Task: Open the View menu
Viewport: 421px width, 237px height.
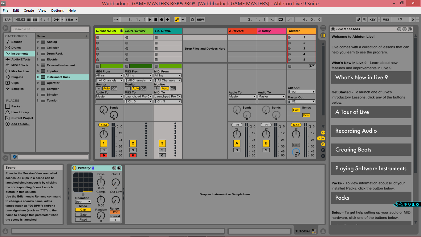Action: tap(43, 10)
